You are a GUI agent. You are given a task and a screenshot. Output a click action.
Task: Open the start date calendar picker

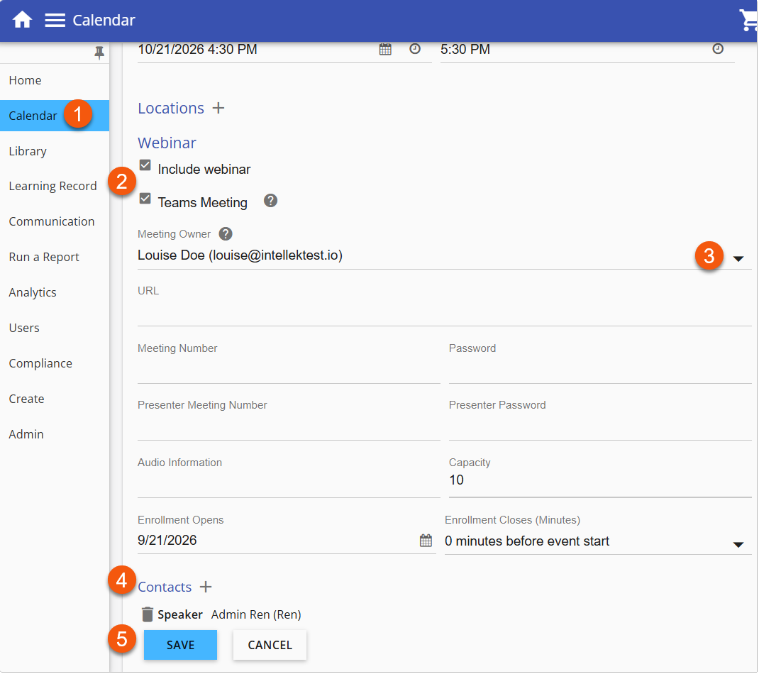[x=385, y=49]
